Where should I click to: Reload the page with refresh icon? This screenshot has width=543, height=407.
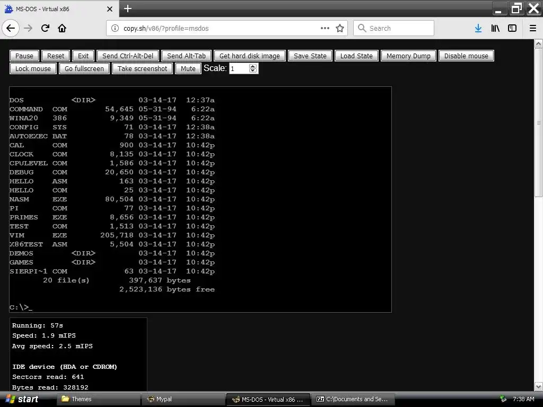(45, 29)
